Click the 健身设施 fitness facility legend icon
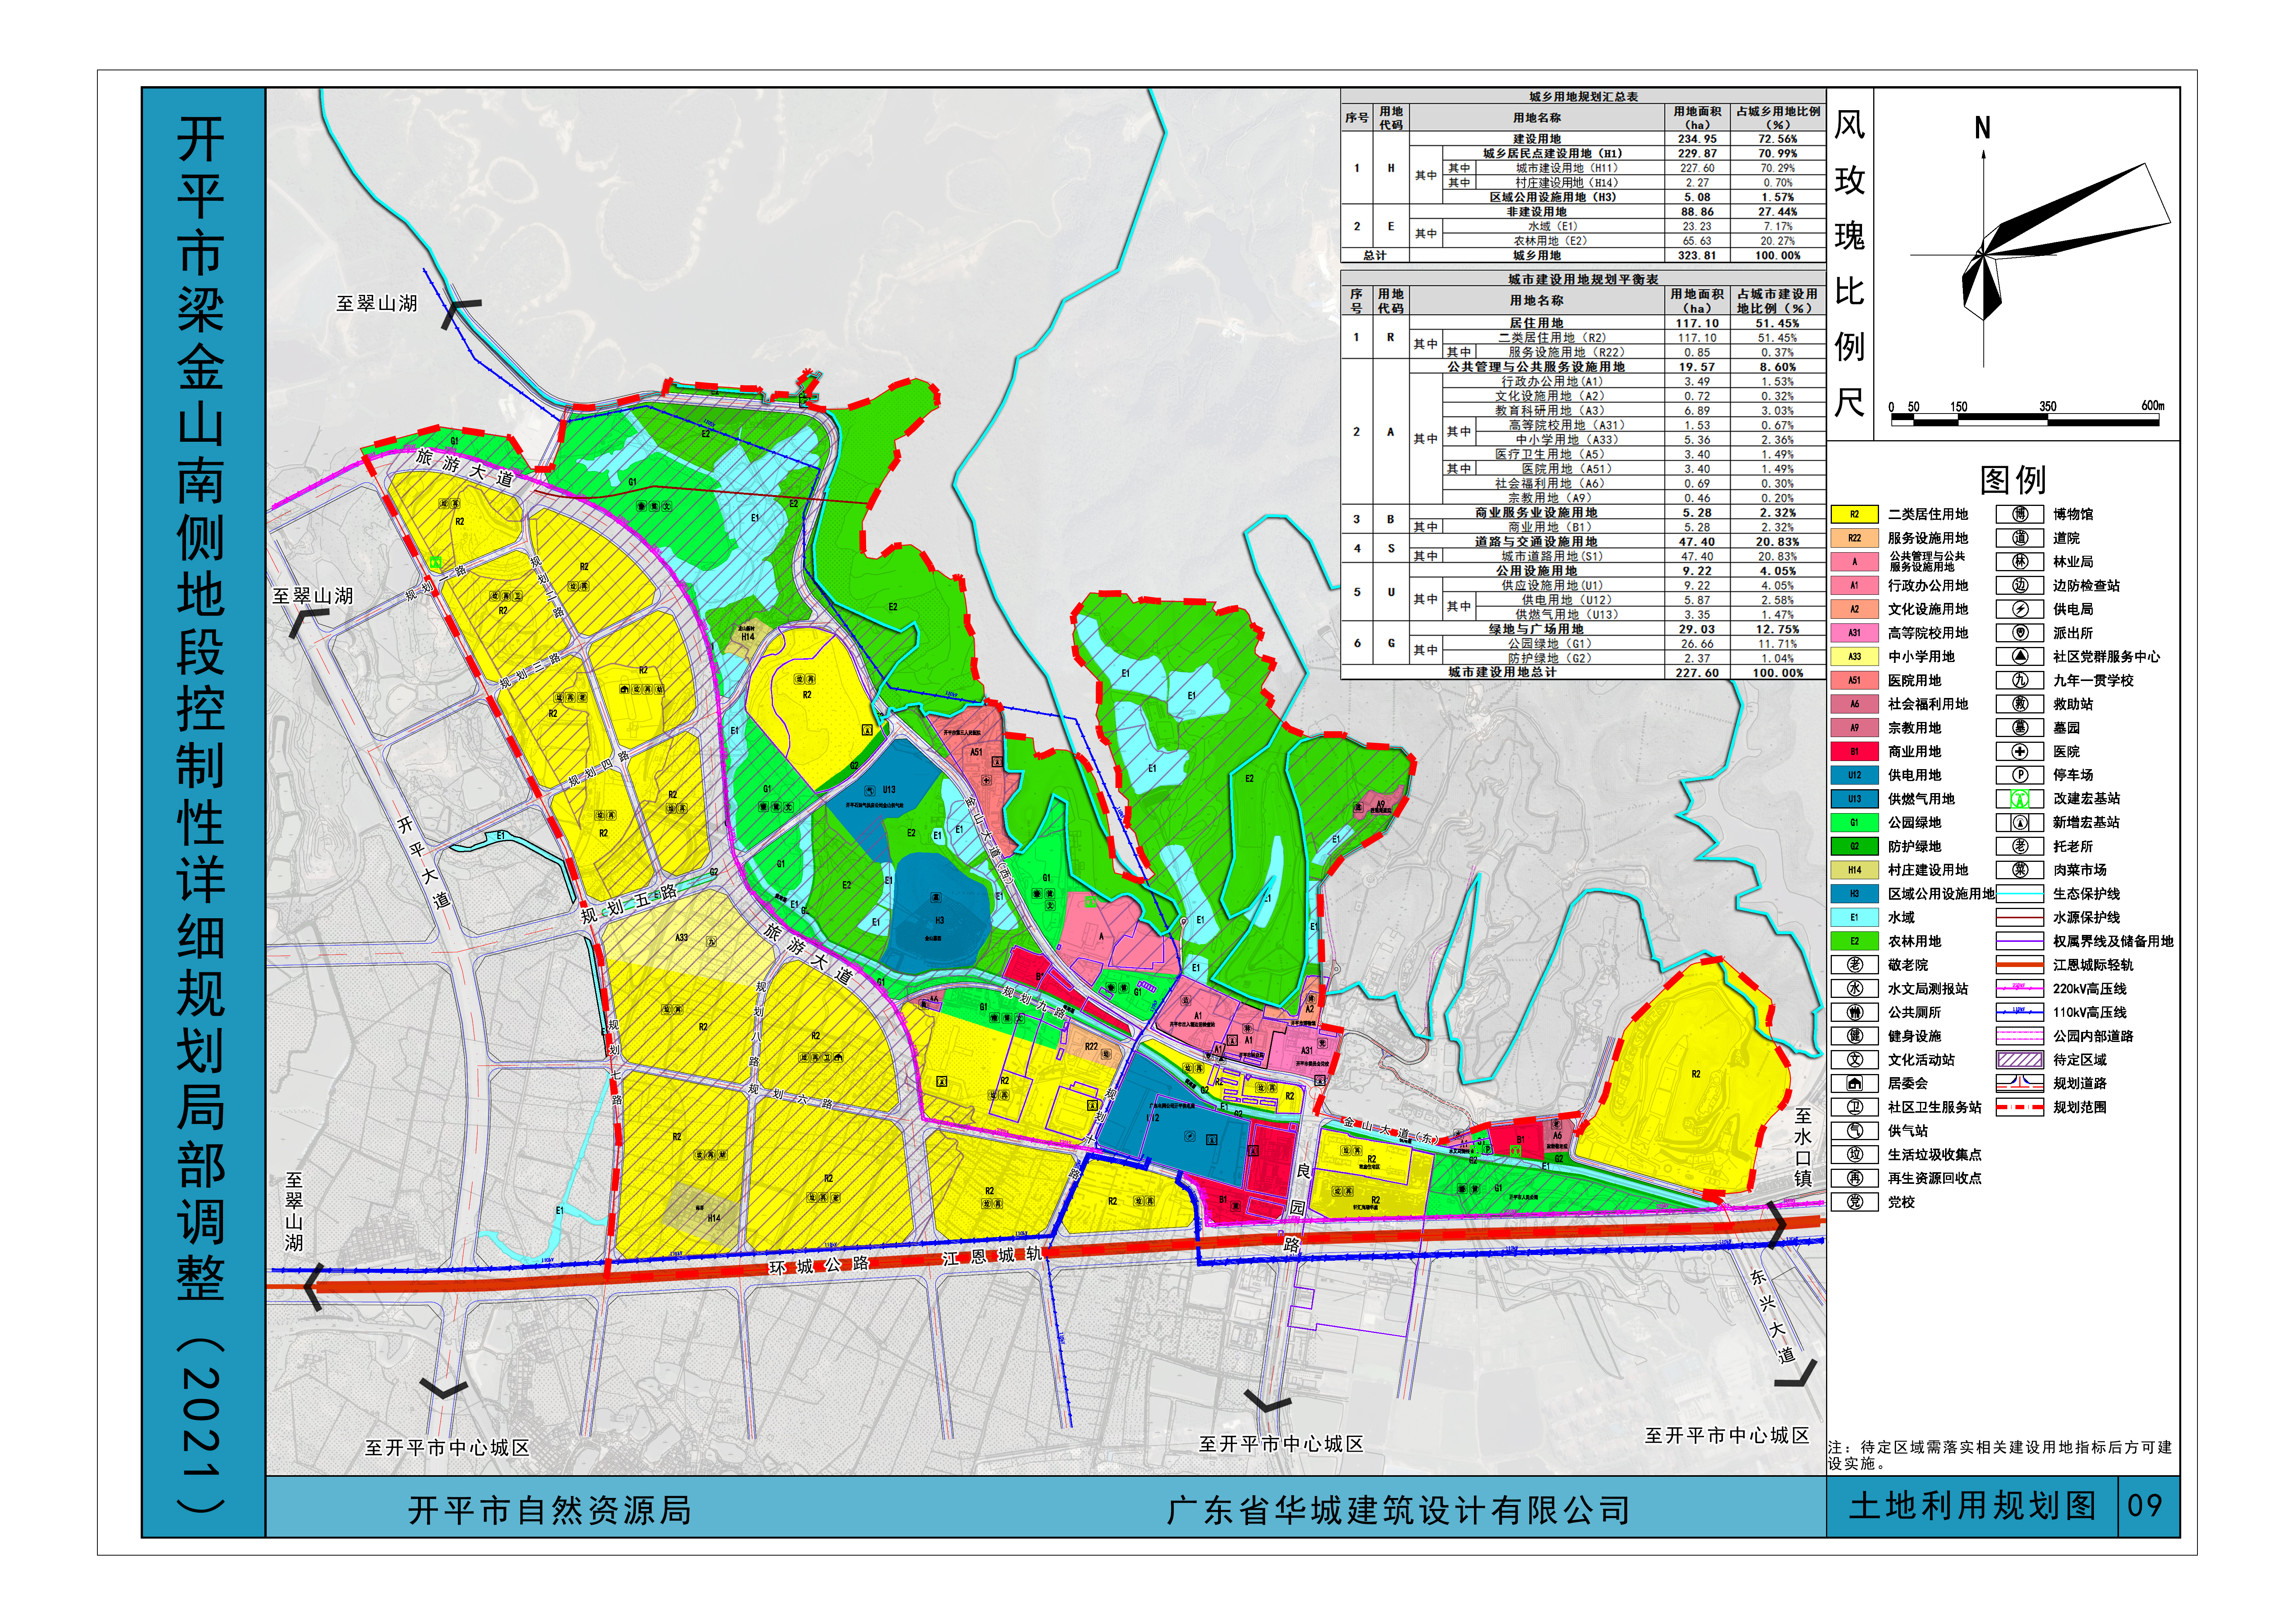2296x1624 pixels. [1855, 1036]
